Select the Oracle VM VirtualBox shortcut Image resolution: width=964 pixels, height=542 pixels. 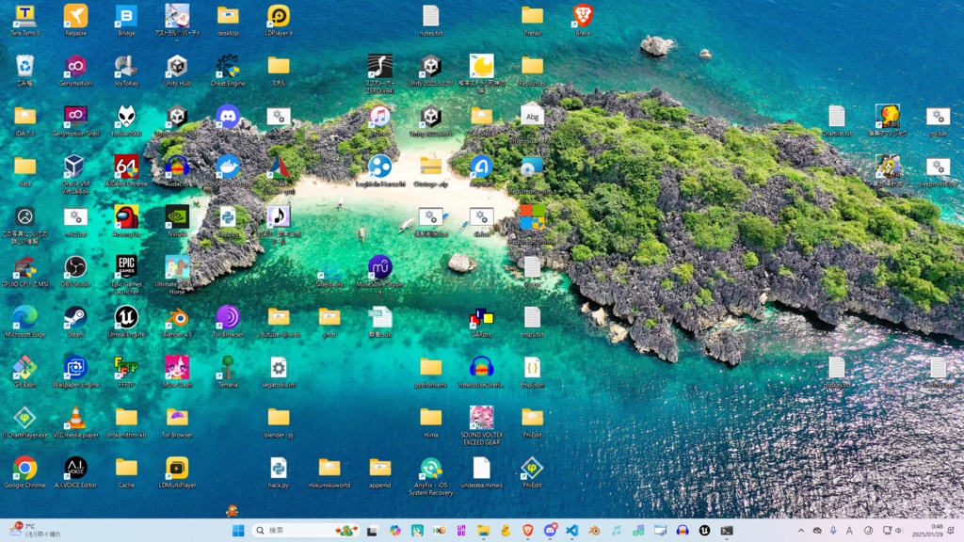coord(75,174)
